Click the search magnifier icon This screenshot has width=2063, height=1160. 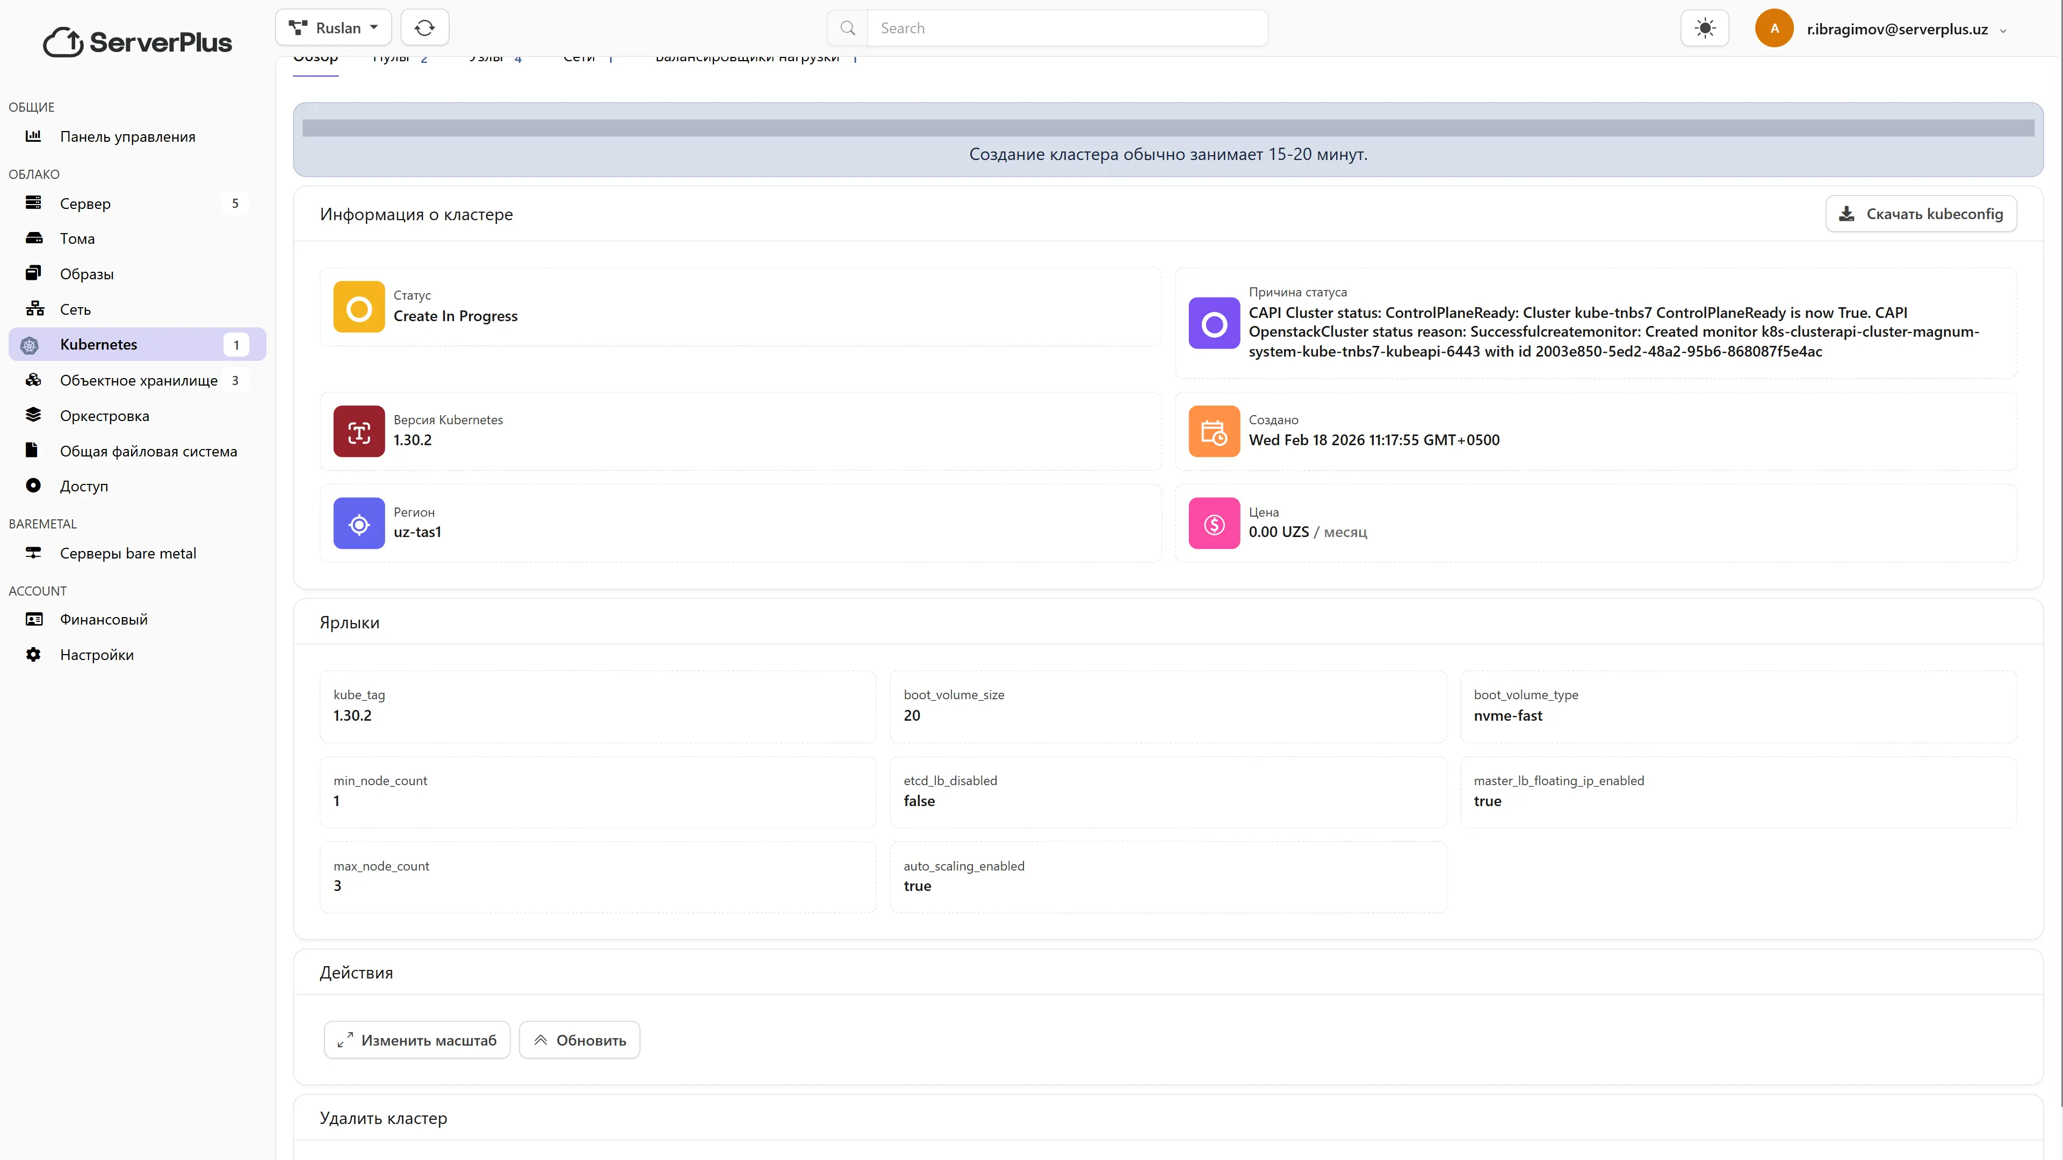pos(847,28)
